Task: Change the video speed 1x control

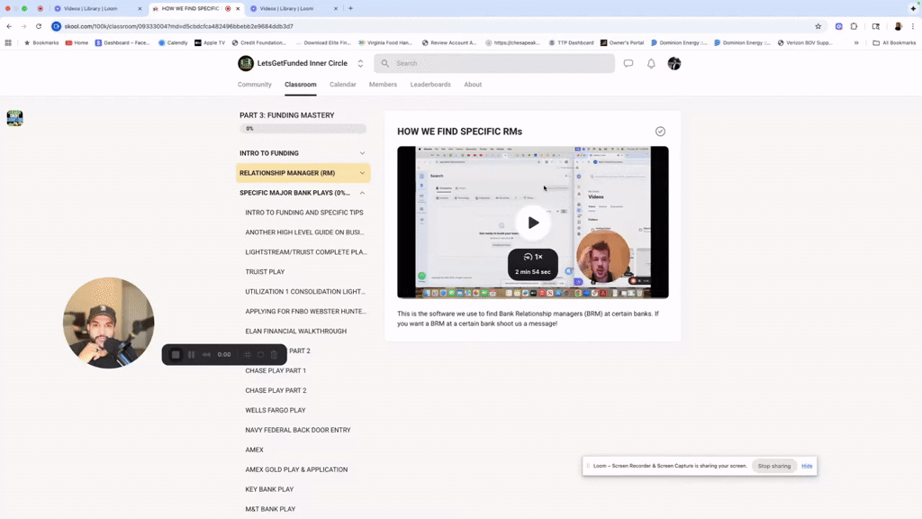Action: click(533, 257)
